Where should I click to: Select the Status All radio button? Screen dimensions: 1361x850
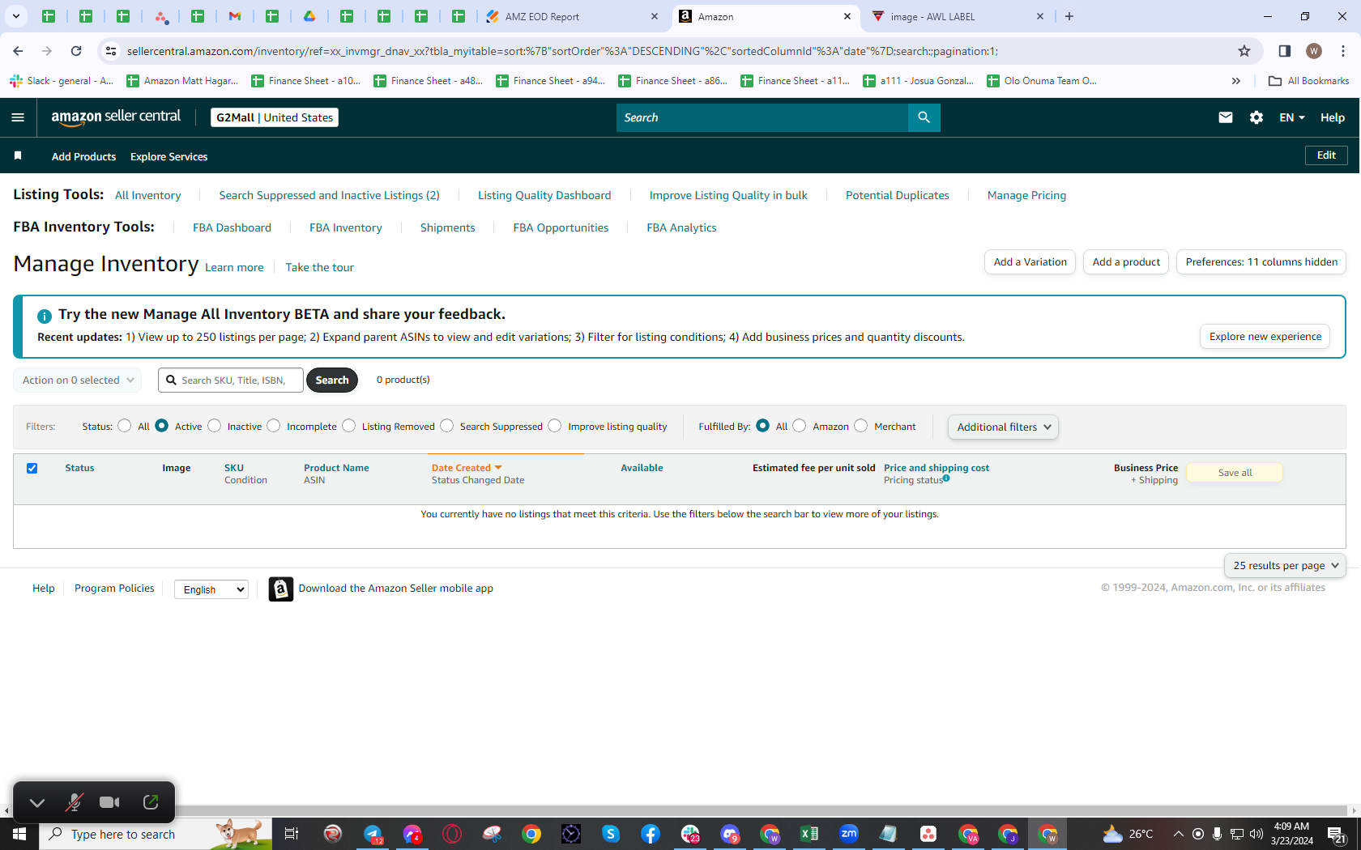click(124, 426)
